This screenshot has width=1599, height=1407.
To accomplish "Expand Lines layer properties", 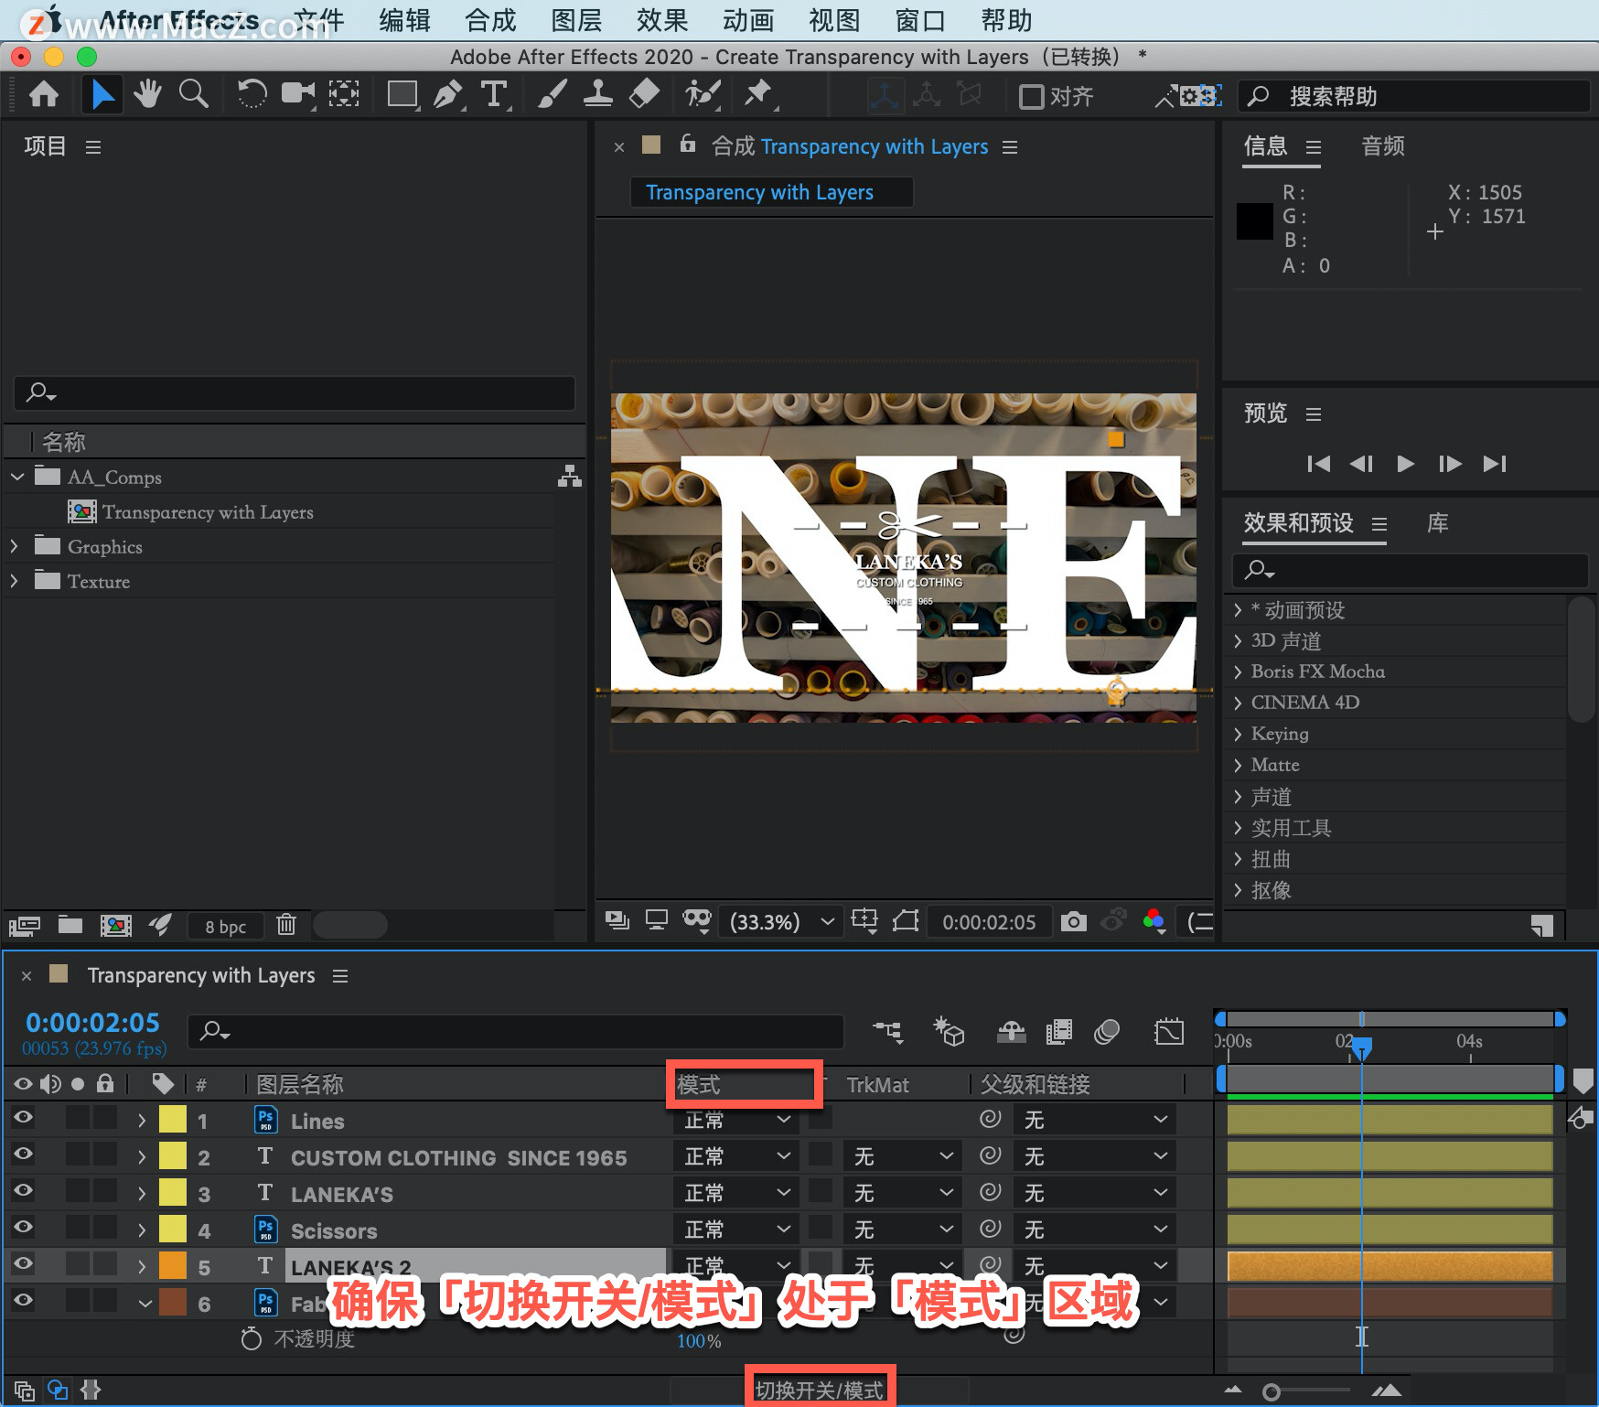I will pos(142,1120).
